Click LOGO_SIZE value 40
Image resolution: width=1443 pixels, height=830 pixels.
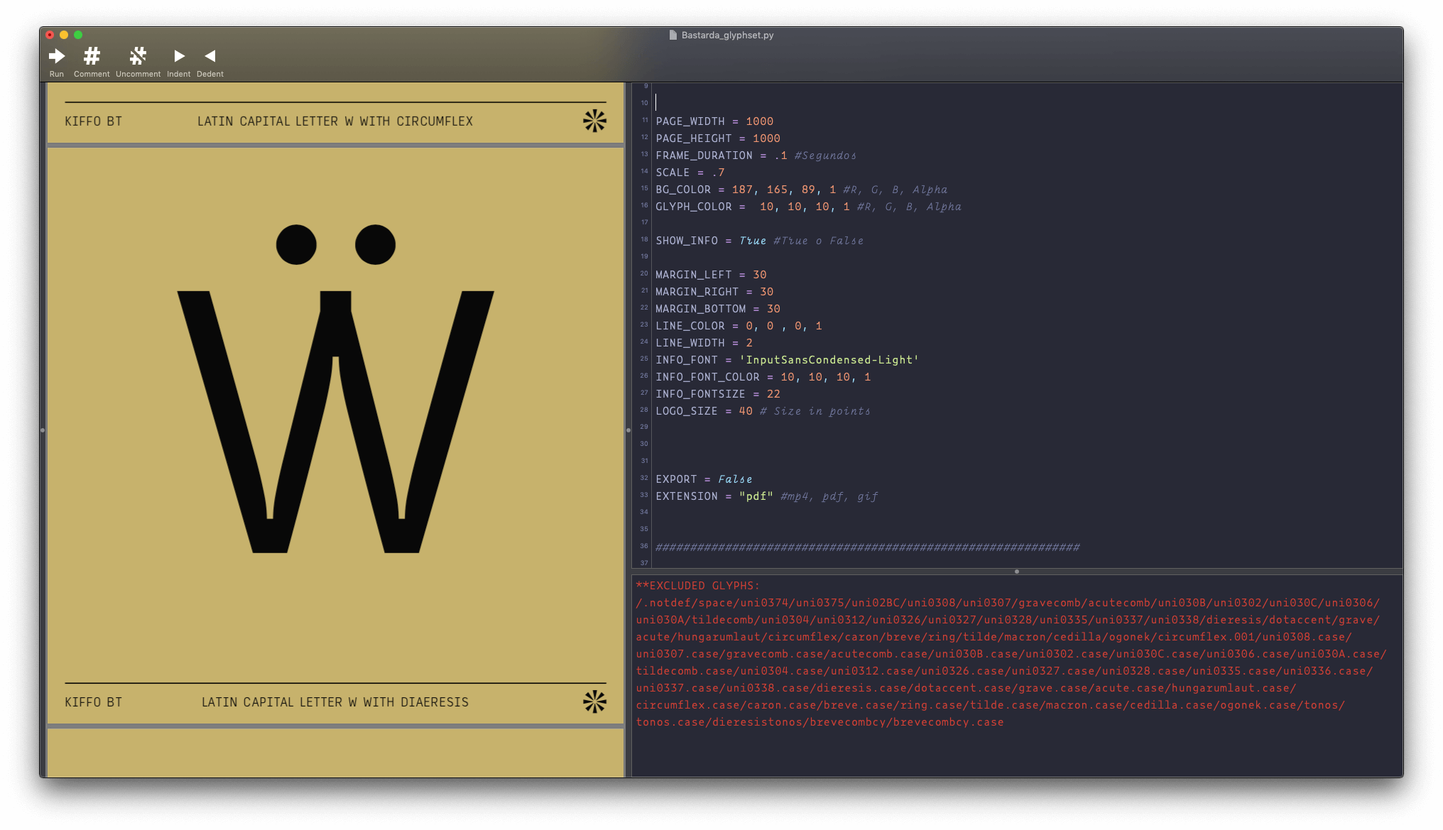[x=746, y=411]
